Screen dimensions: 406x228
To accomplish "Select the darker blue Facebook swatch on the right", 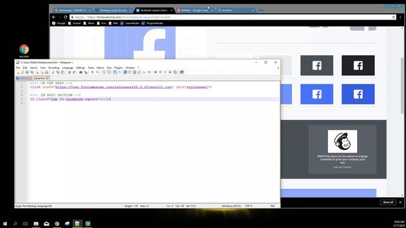I will click(x=358, y=94).
